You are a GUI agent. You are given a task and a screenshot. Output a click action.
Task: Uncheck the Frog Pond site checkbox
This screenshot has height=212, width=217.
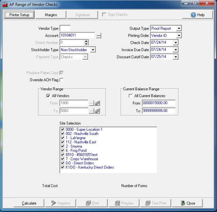point(63,151)
